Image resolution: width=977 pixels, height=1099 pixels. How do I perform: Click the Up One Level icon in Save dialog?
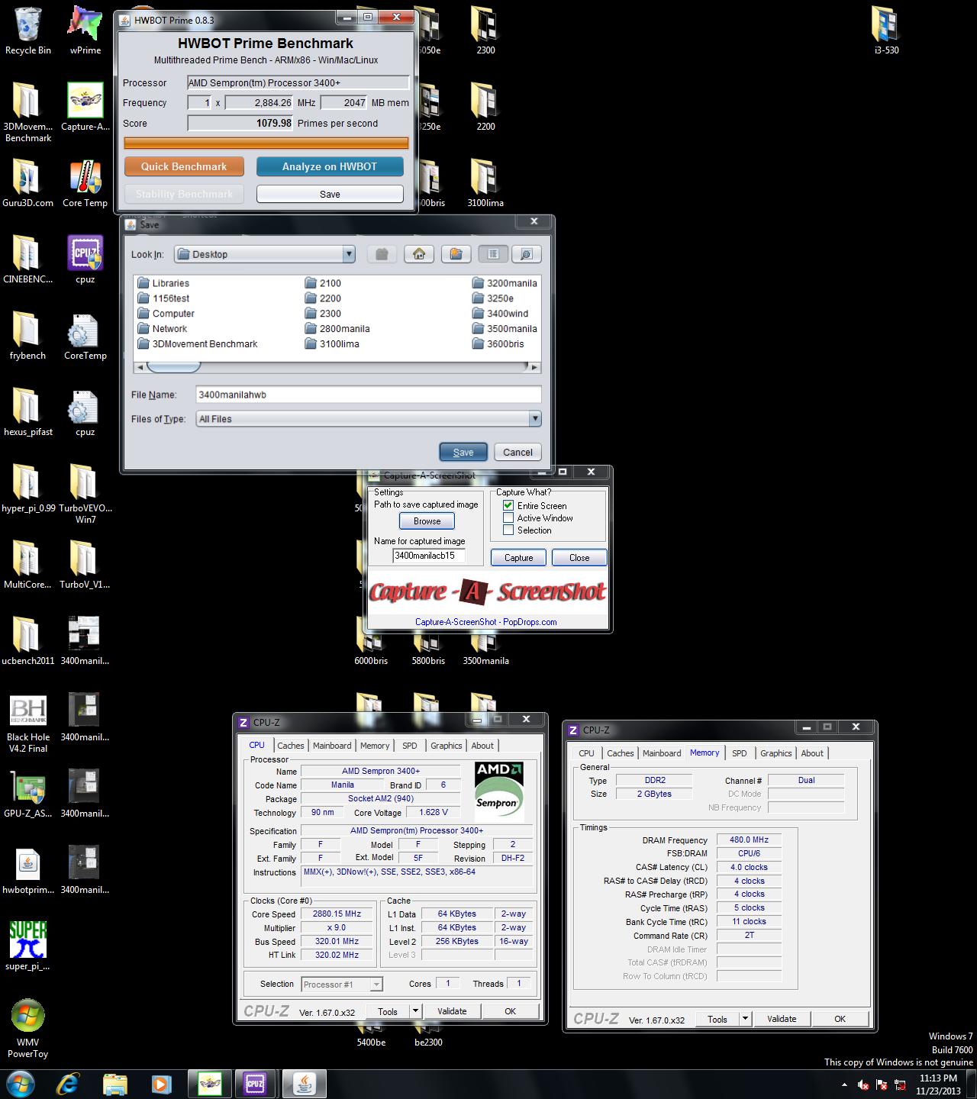click(x=382, y=254)
